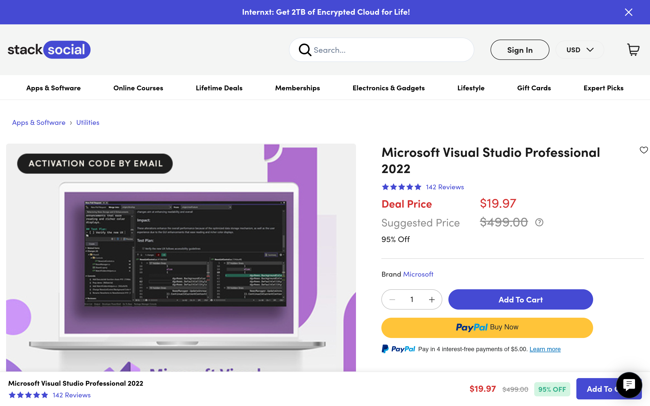
Task: Click the search magnifier icon
Action: coord(305,50)
